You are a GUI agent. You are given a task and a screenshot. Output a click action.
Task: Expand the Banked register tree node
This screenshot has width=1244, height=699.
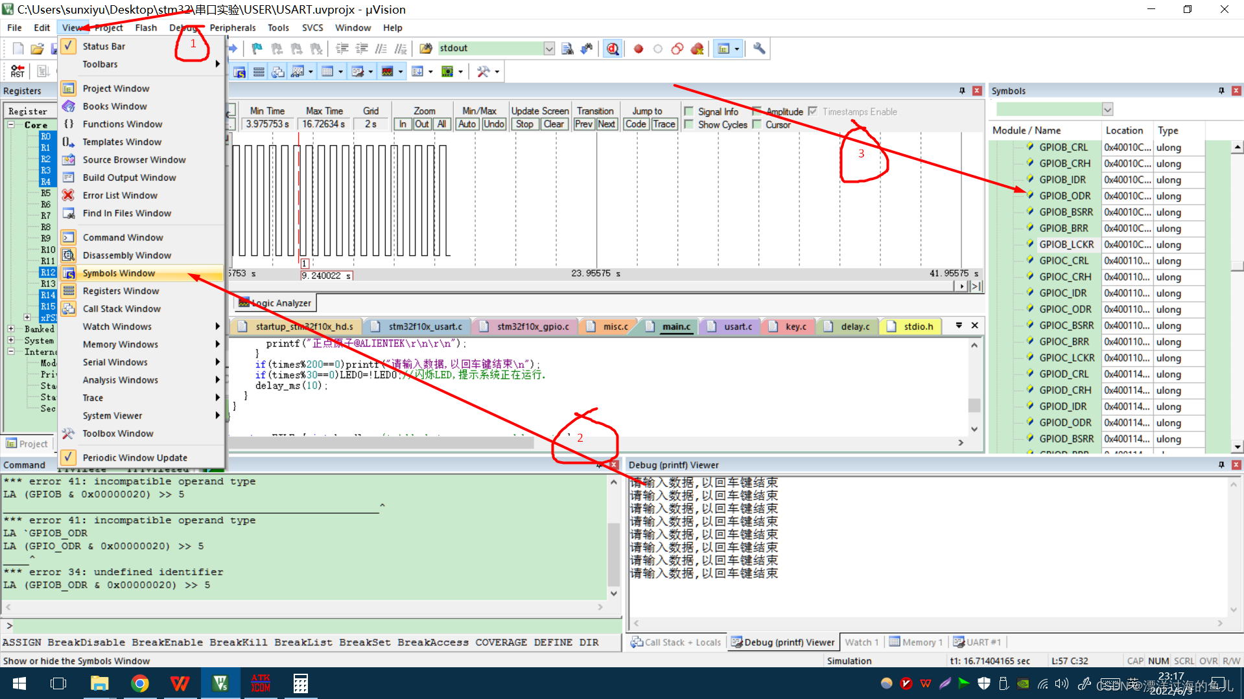point(11,328)
